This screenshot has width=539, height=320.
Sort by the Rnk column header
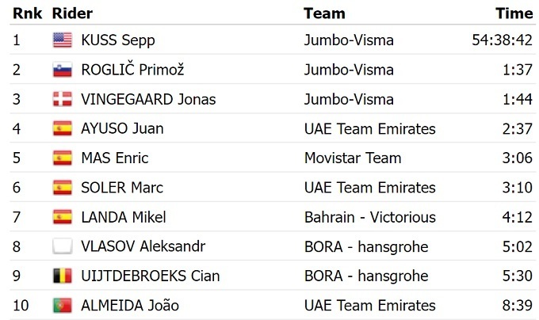pos(27,13)
